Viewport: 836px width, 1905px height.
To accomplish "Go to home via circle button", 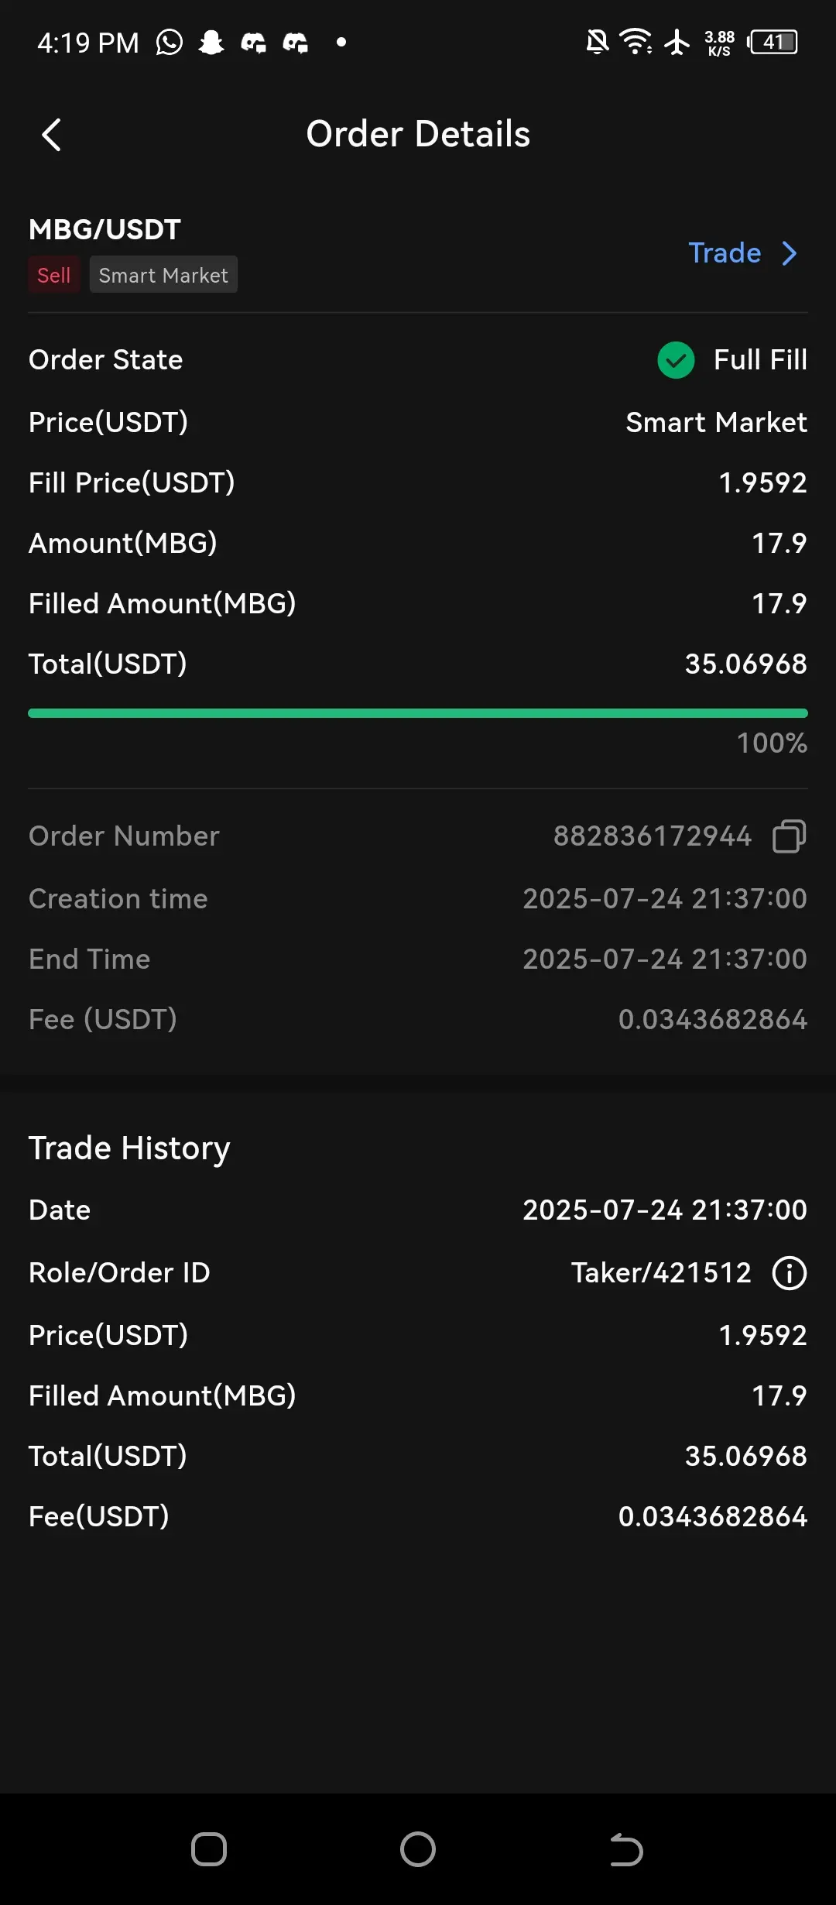I will 418,1850.
